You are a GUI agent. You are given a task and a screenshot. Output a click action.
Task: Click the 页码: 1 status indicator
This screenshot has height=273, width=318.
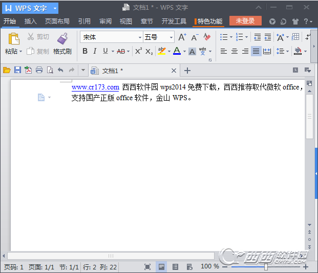coord(14,267)
